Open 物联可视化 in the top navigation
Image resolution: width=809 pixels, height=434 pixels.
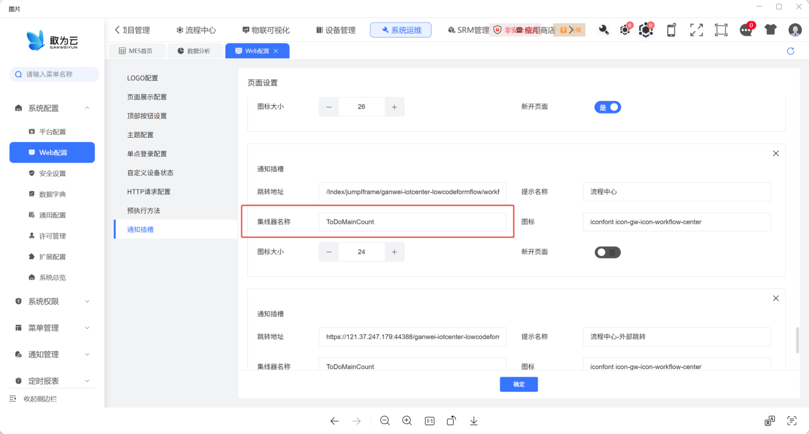click(x=266, y=30)
